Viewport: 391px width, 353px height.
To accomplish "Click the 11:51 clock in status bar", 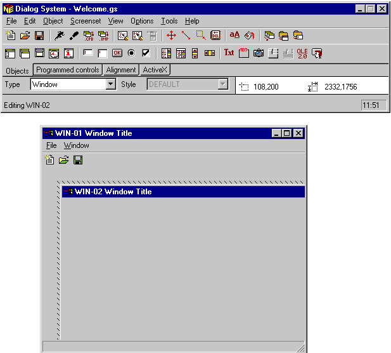I will point(373,105).
